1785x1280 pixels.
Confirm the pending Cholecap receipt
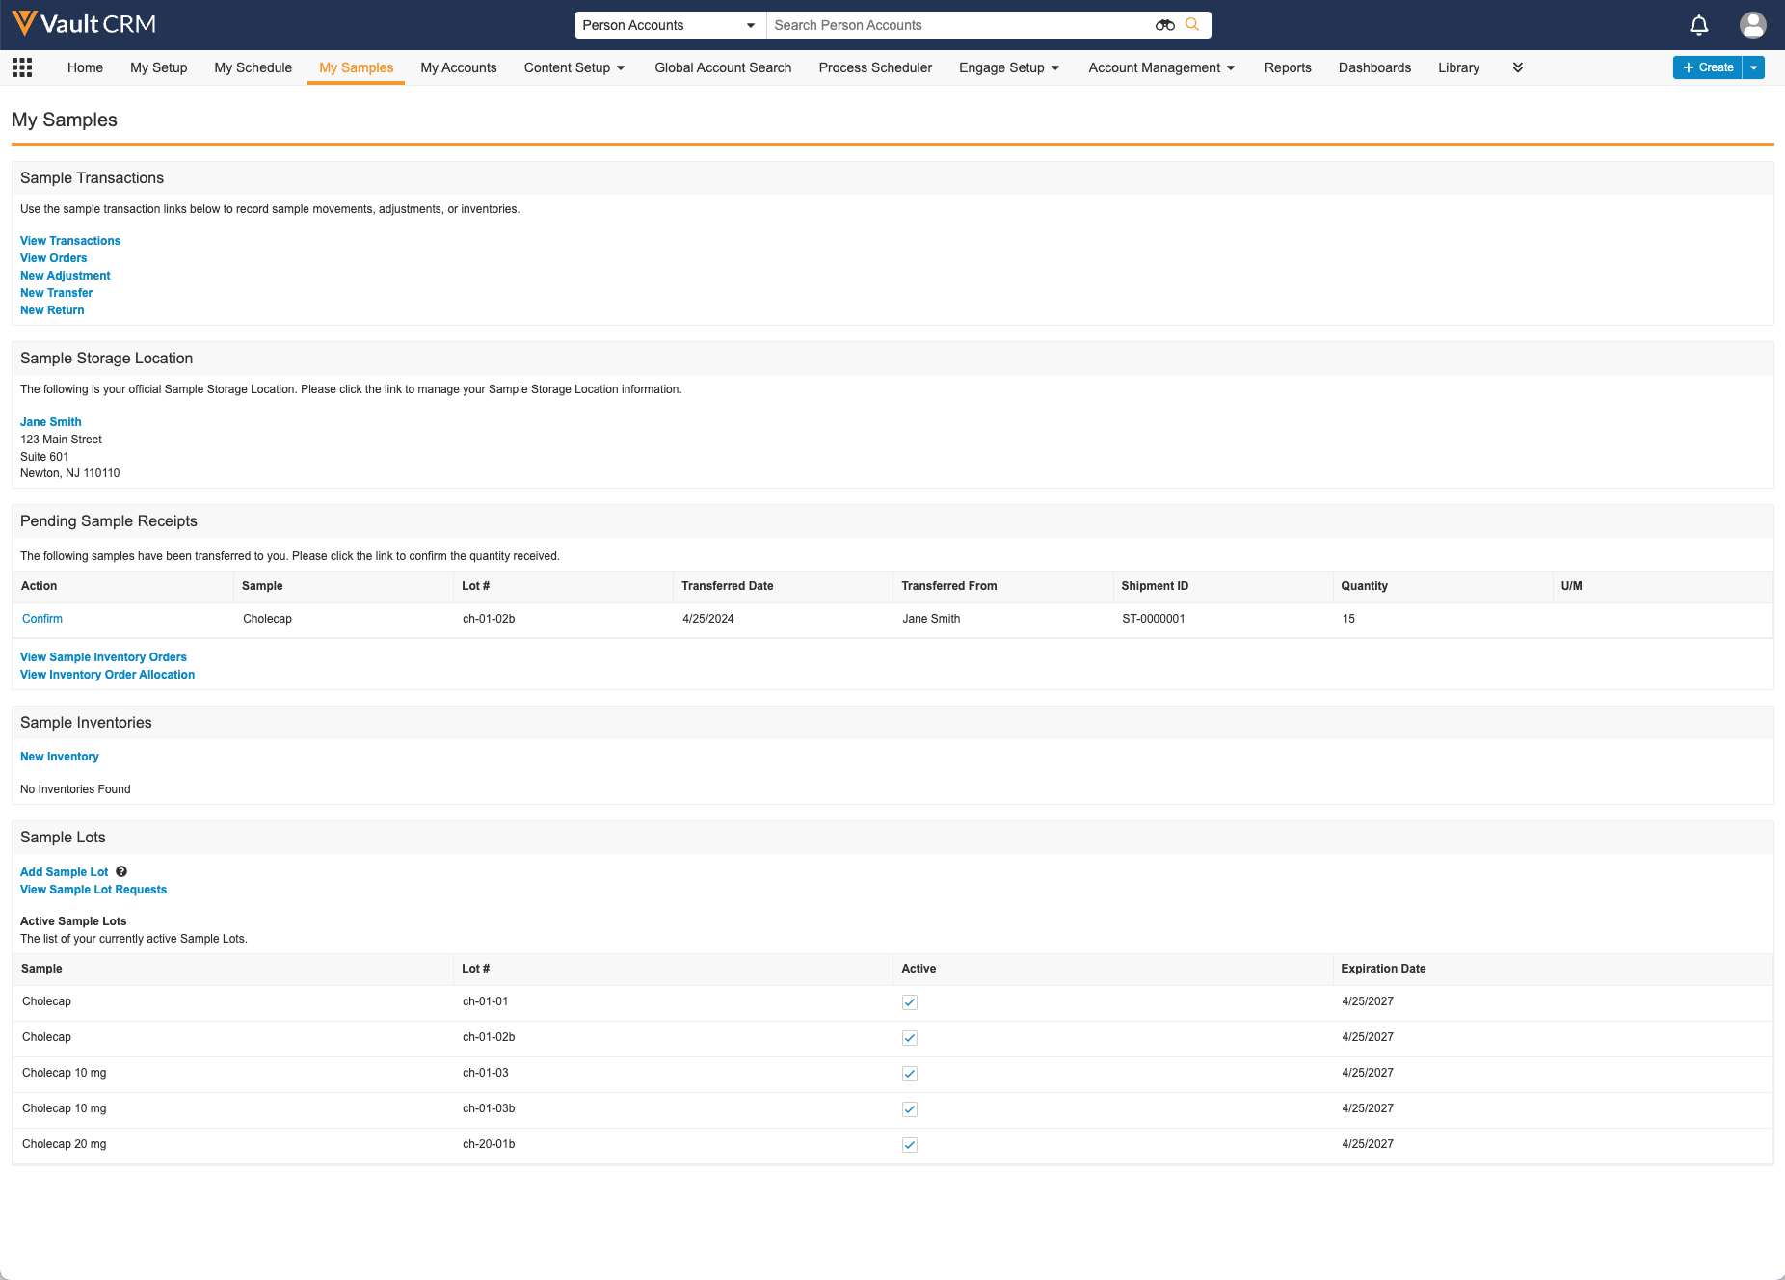[x=42, y=619]
